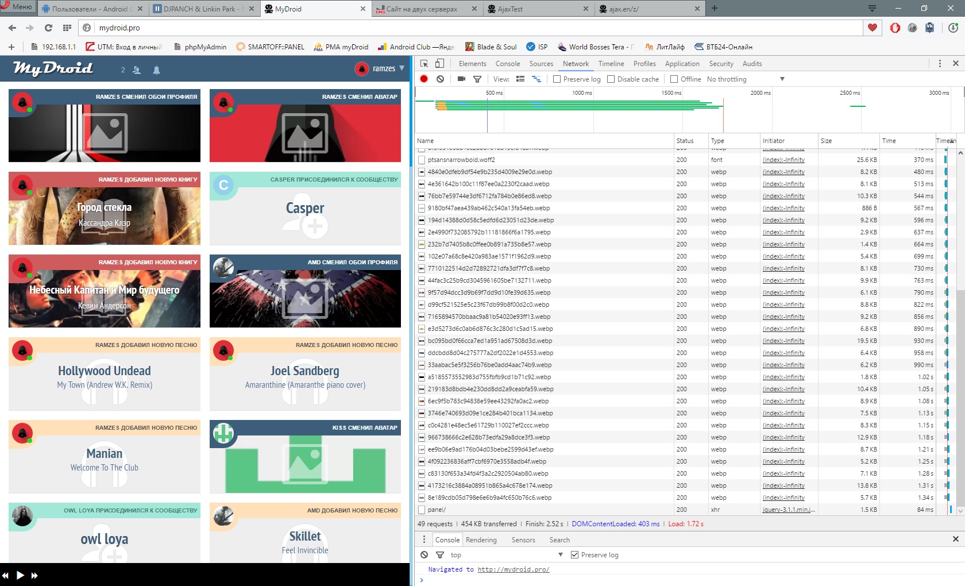The width and height of the screenshot is (965, 586).
Task: Play music with the player play button
Action: pos(20,575)
